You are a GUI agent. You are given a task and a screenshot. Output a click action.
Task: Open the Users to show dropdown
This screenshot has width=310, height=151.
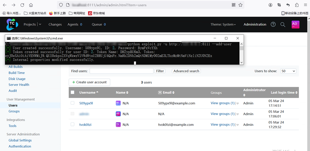(x=288, y=71)
